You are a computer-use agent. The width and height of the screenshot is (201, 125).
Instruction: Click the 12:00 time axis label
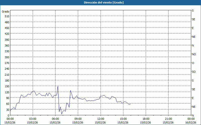[x=100, y=119]
